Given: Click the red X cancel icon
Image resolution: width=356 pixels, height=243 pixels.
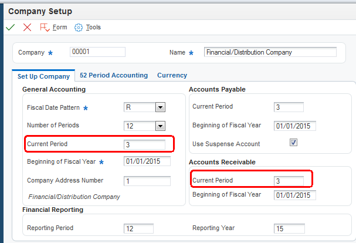Looking at the screenshot, I should 27,28.
